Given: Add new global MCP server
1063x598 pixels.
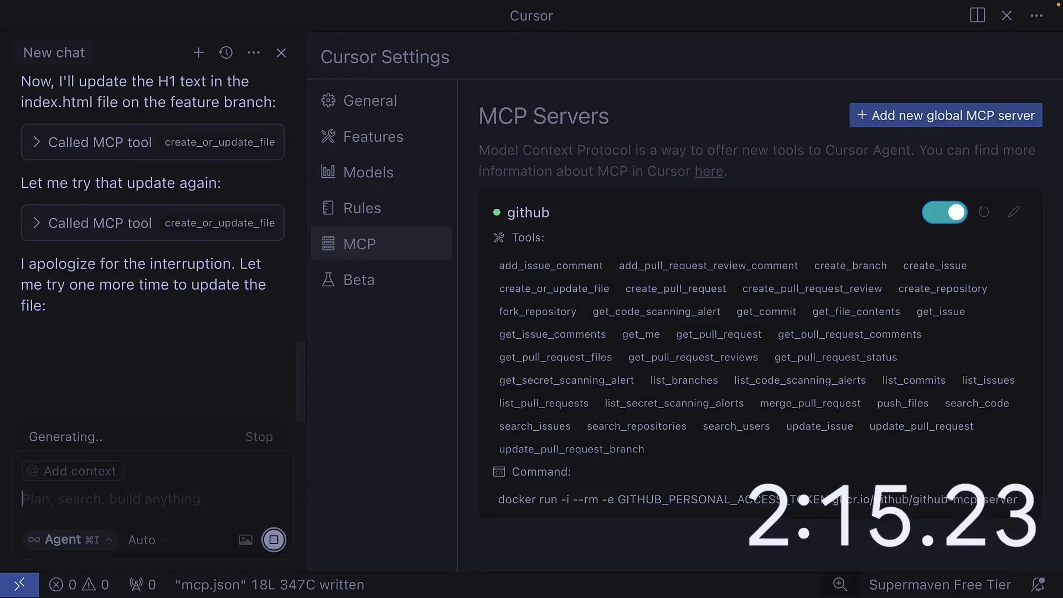Looking at the screenshot, I should tap(946, 115).
